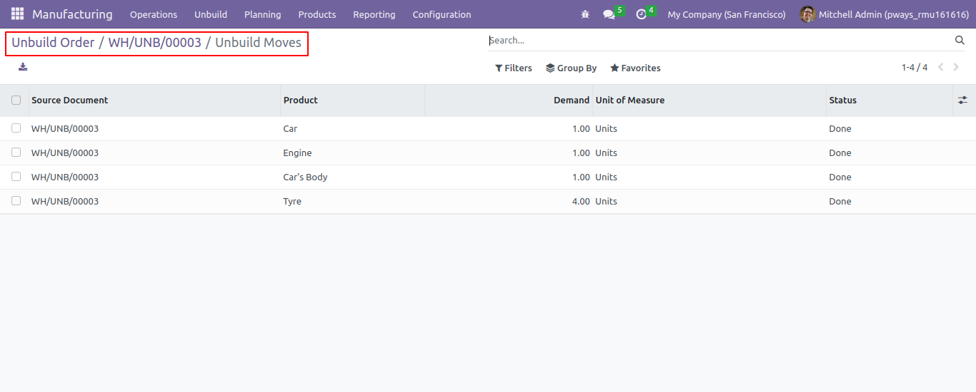Go to previous page arrow
The image size is (976, 392).
pos(940,68)
